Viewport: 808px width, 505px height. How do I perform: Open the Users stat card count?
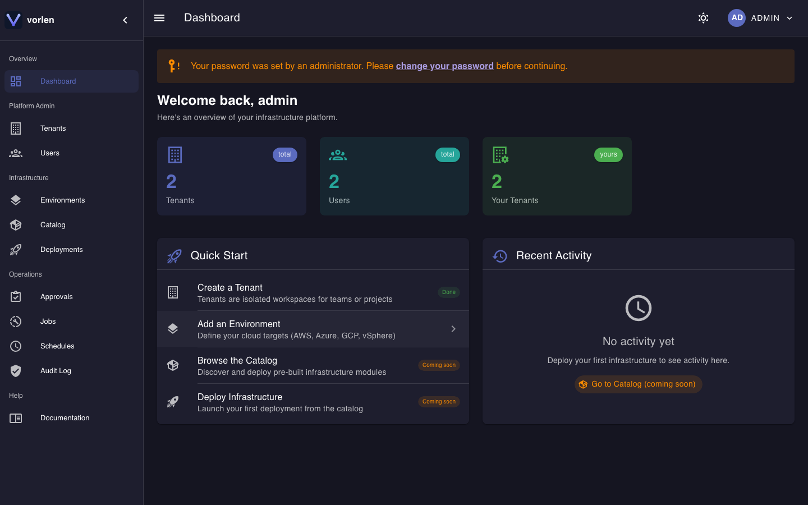[x=334, y=181]
